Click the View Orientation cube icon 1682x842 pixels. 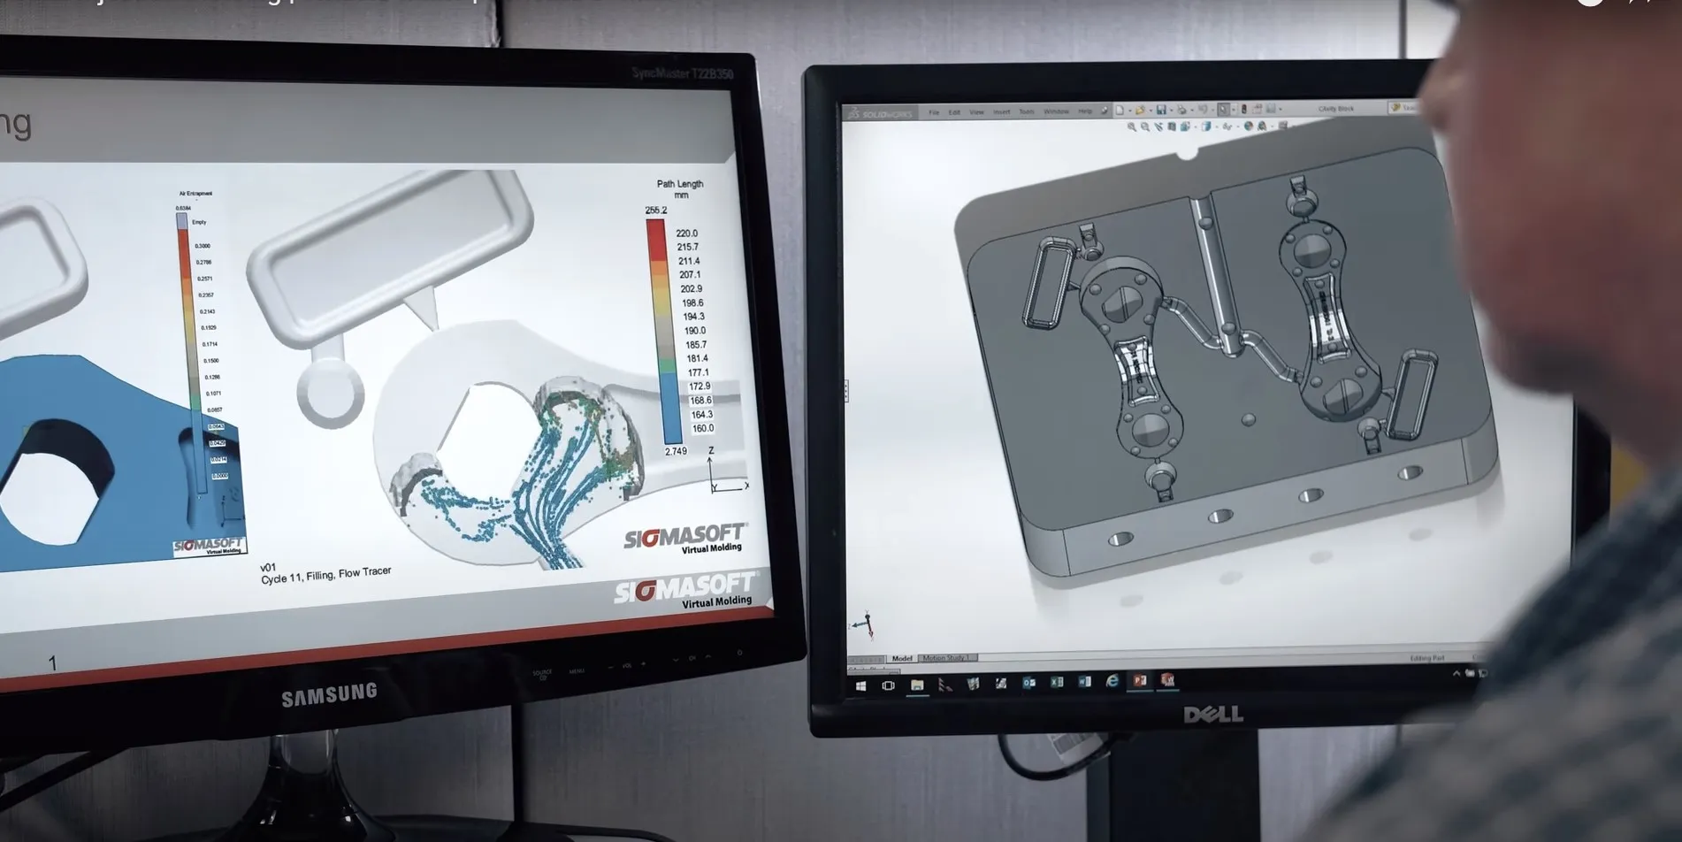[x=1206, y=127]
